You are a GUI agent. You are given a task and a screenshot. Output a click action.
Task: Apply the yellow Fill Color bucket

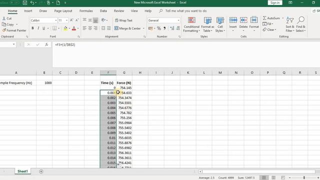(65, 28)
